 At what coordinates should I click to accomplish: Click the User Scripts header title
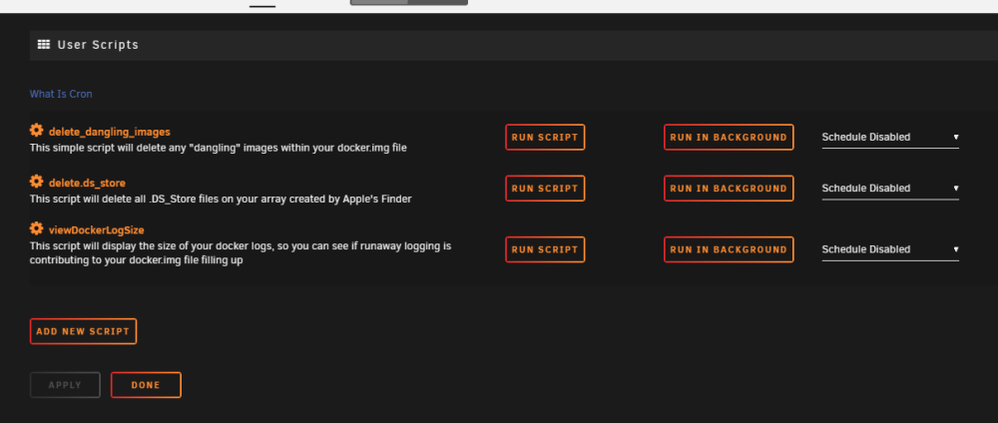click(x=98, y=45)
